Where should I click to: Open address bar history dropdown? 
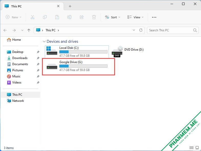click(134, 30)
